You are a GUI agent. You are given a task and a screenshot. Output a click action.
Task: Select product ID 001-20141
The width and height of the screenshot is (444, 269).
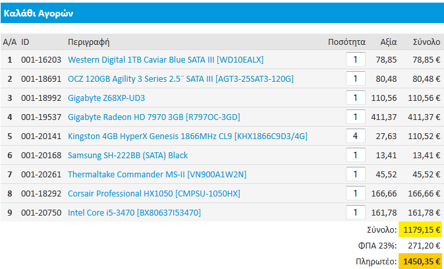click(x=41, y=136)
